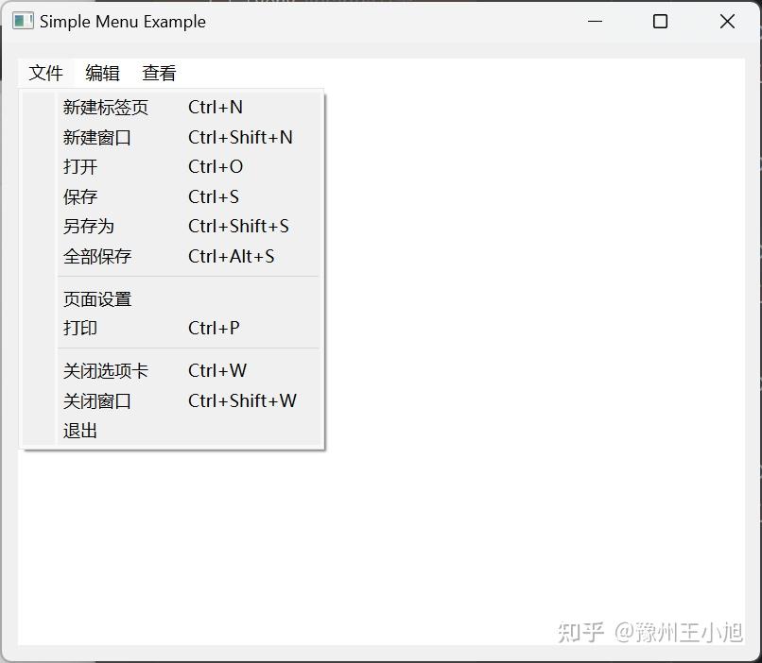Open 页面设置 page setup
Screen dimensions: 762x663
(x=97, y=298)
